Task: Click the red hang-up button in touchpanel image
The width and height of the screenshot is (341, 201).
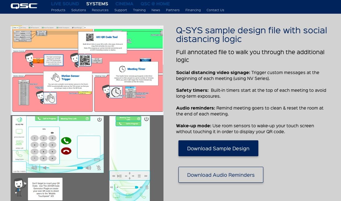Action: point(66,151)
